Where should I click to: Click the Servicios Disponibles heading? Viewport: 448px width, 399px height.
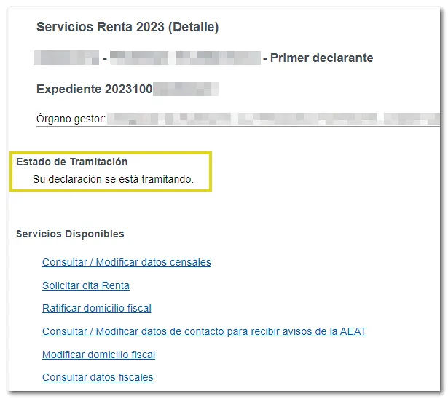click(70, 234)
